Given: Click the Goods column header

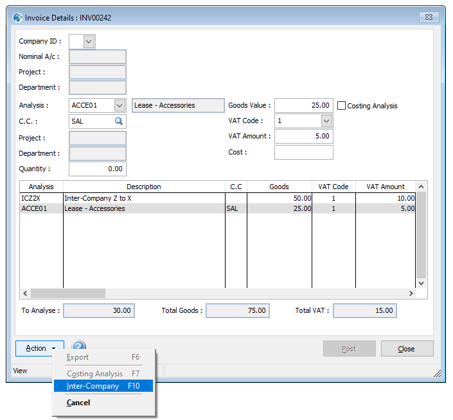Looking at the screenshot, I should tap(280, 187).
